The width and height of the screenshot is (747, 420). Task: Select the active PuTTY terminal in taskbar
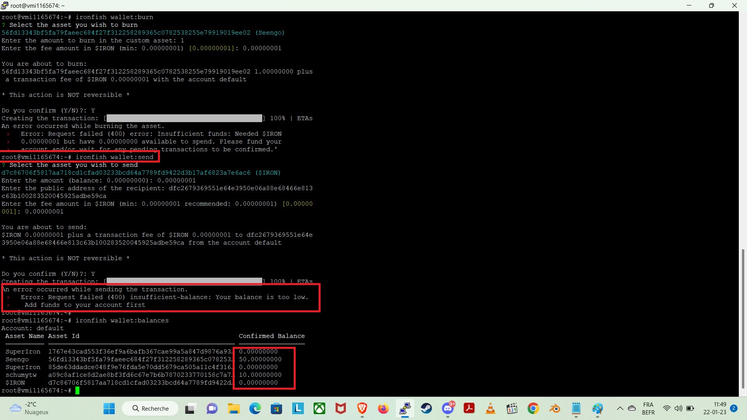pyautogui.click(x=405, y=408)
